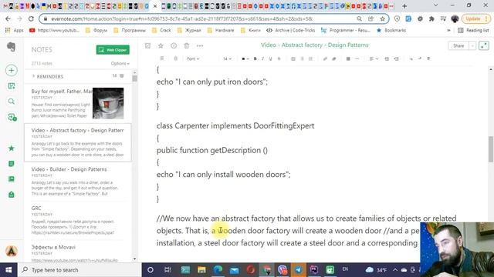This screenshot has width=494, height=277.
Task: Toggle underline formatting
Action: pyautogui.click(x=270, y=58)
